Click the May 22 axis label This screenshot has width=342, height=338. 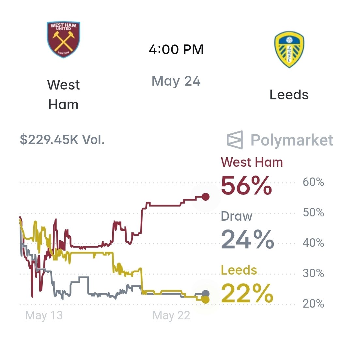pos(171,315)
